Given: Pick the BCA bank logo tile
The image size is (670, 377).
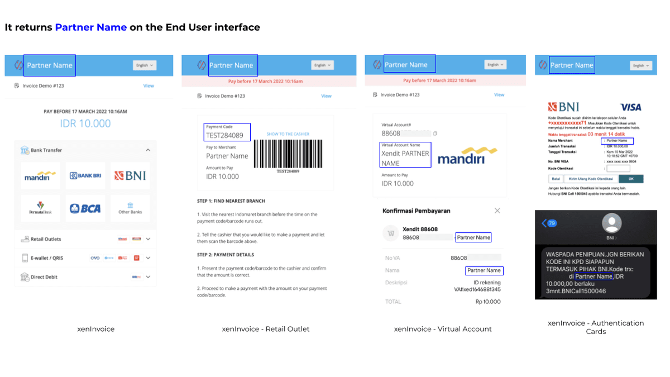Looking at the screenshot, I should (85, 208).
